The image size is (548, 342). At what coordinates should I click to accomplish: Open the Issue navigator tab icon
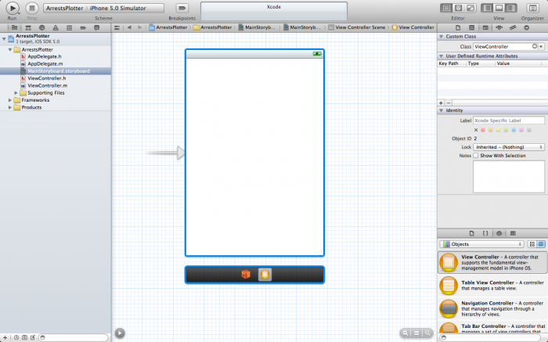pyautogui.click(x=56, y=27)
